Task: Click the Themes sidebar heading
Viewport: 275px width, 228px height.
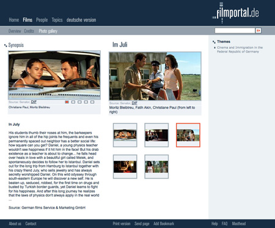Action: pyautogui.click(x=224, y=42)
